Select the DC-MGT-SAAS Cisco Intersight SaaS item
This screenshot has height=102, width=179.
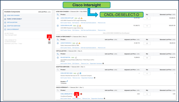click(27, 34)
